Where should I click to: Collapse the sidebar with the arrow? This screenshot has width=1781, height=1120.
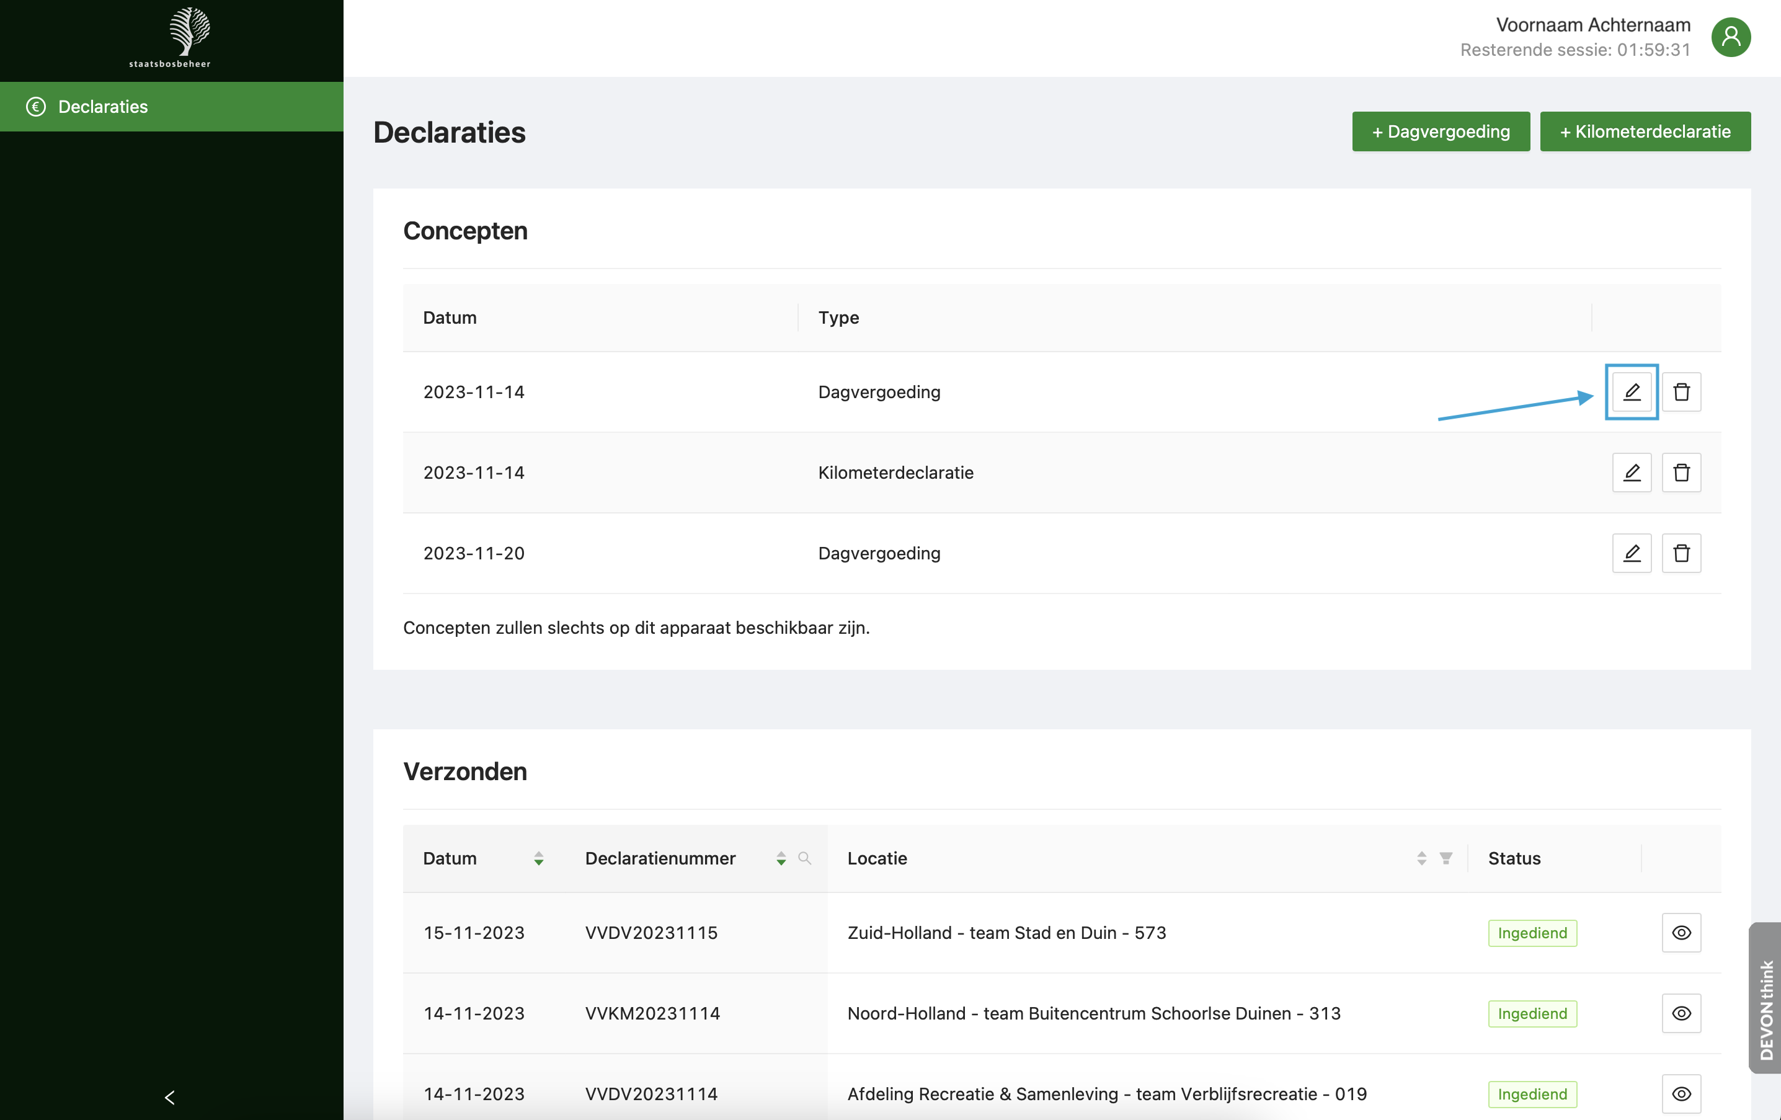[169, 1096]
